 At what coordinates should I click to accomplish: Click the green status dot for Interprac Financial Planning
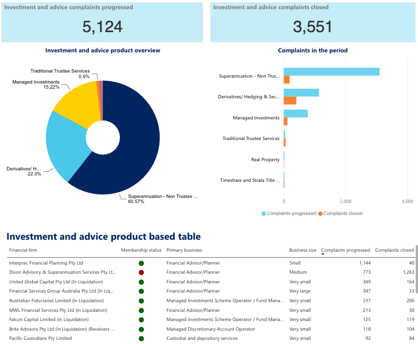point(141,263)
